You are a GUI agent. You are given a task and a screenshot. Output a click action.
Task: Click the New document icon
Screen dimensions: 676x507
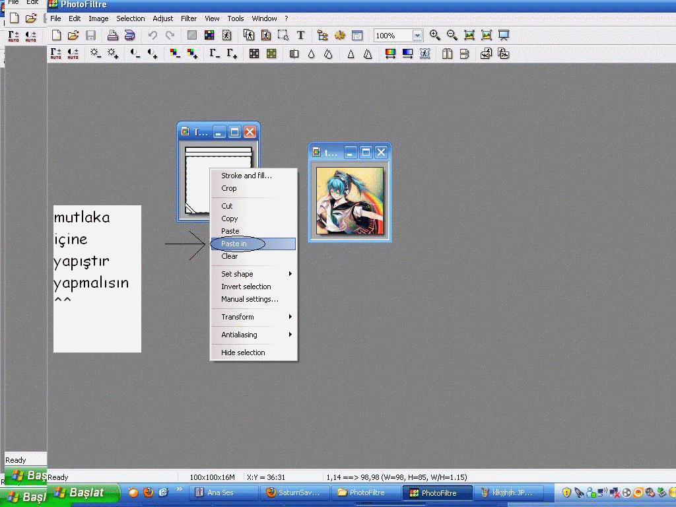pos(57,36)
